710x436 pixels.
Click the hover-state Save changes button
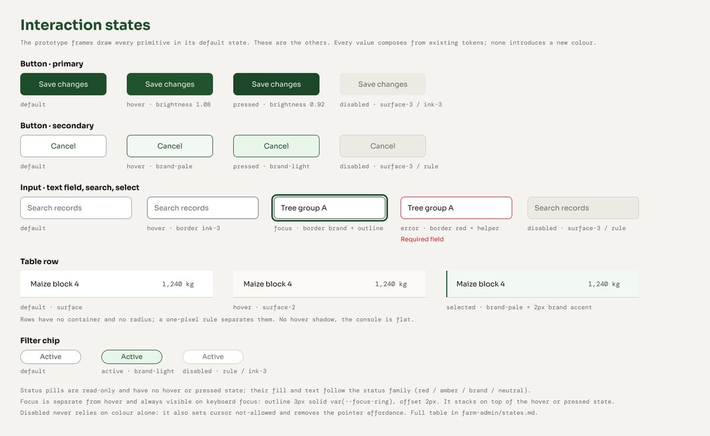[170, 84]
